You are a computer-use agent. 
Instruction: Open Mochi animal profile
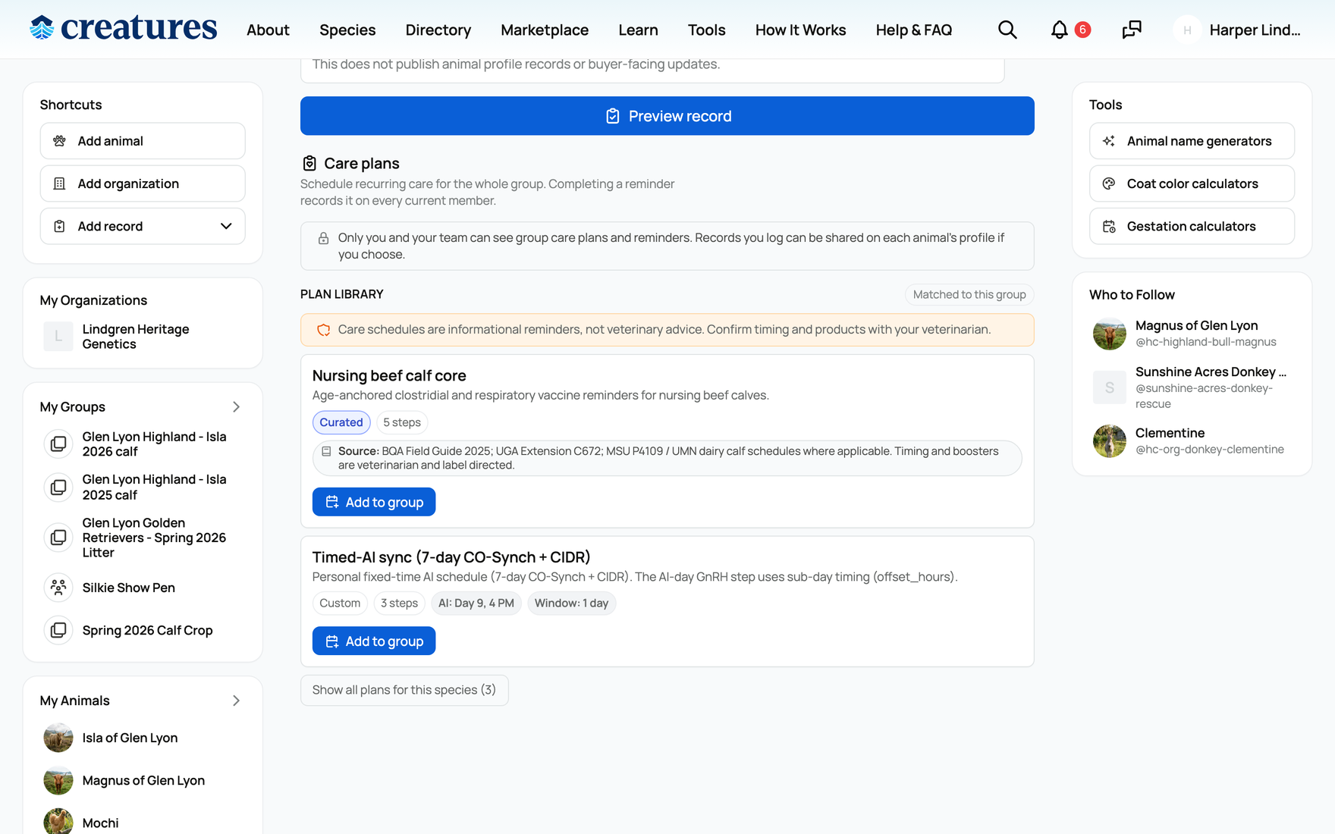[100, 823]
